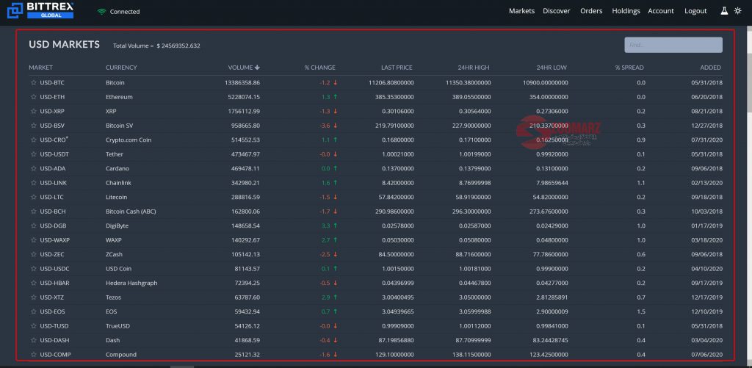Viewport: 752px width, 368px height.
Task: Star the USD-COMP market
Action: pyautogui.click(x=34, y=355)
